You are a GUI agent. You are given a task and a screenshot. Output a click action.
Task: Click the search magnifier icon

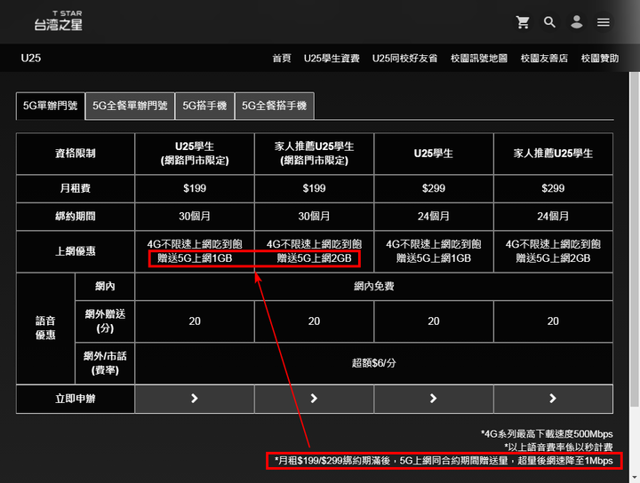tap(549, 22)
